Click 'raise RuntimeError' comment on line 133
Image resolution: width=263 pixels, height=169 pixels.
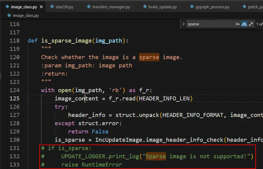(92, 165)
